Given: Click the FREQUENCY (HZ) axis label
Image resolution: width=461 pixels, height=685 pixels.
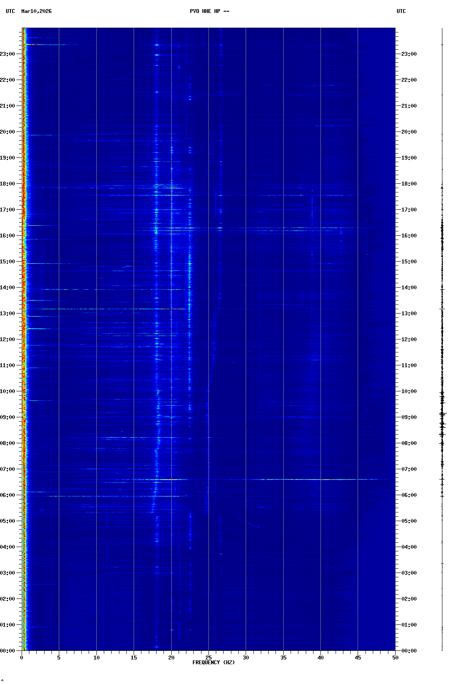Looking at the screenshot, I should click(213, 663).
